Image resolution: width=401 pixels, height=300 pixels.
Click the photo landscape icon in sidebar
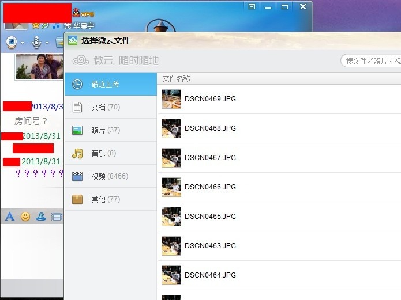point(77,130)
